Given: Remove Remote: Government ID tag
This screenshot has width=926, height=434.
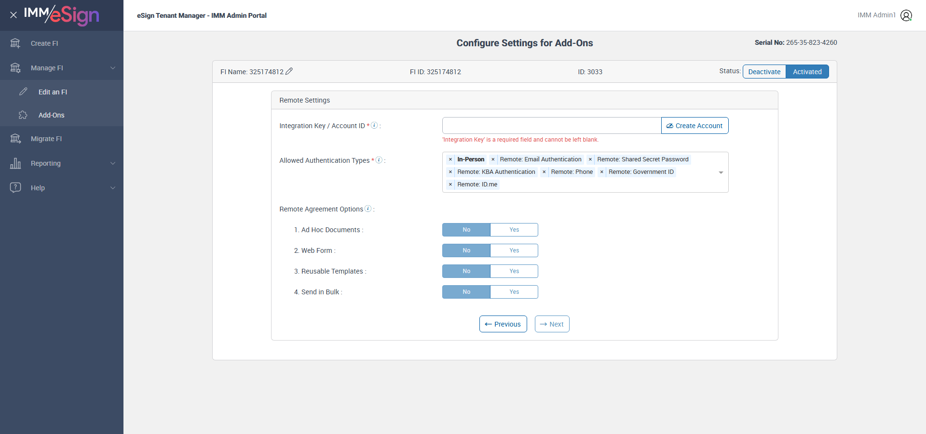Looking at the screenshot, I should click(x=602, y=172).
